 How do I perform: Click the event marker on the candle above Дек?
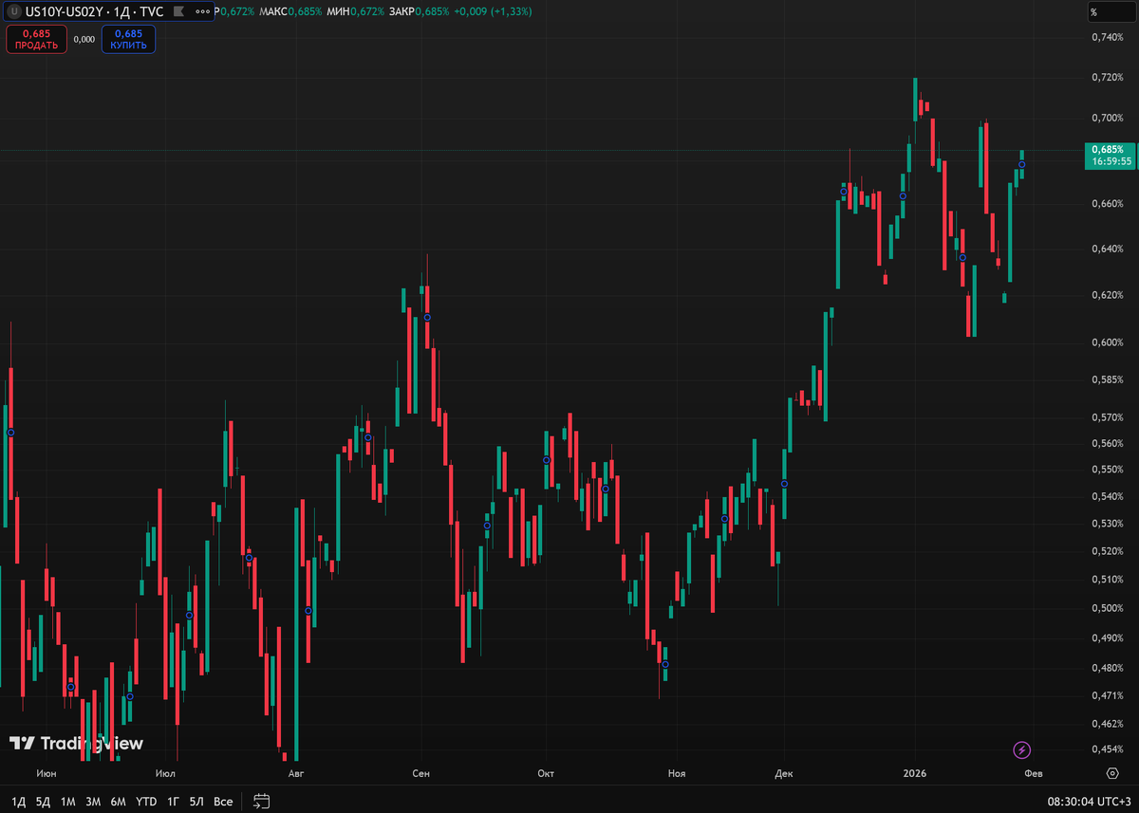(784, 484)
